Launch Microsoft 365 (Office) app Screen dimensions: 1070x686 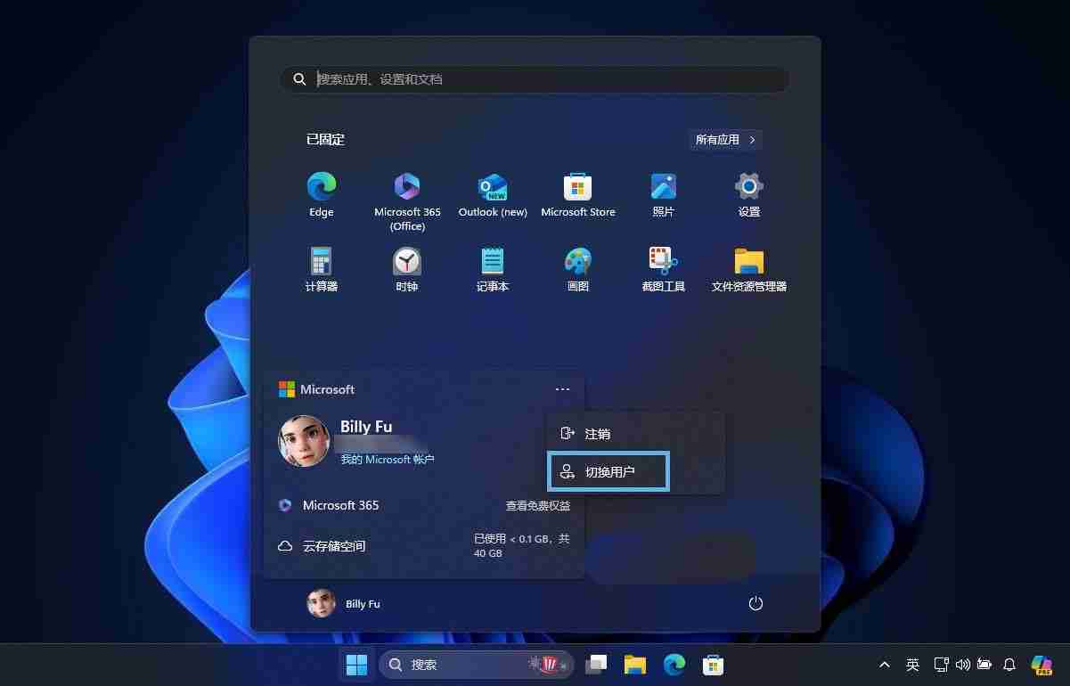[407, 189]
